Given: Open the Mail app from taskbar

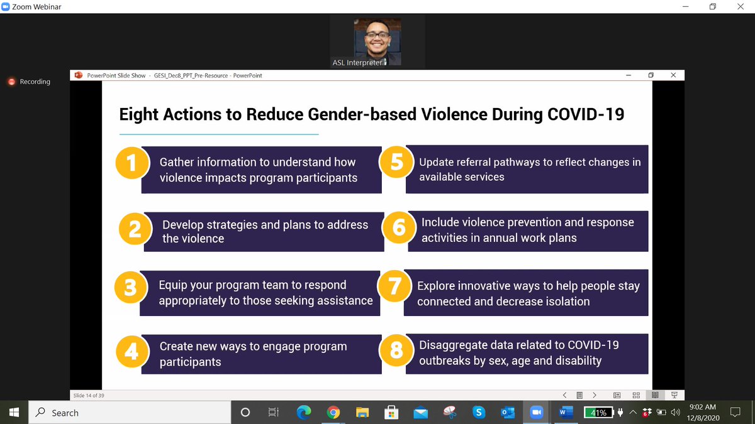Looking at the screenshot, I should click(420, 412).
